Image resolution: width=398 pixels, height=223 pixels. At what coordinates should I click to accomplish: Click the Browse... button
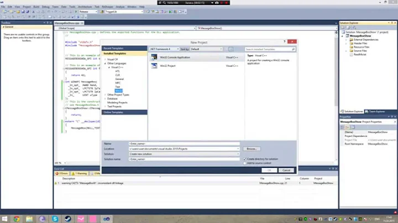click(x=252, y=148)
